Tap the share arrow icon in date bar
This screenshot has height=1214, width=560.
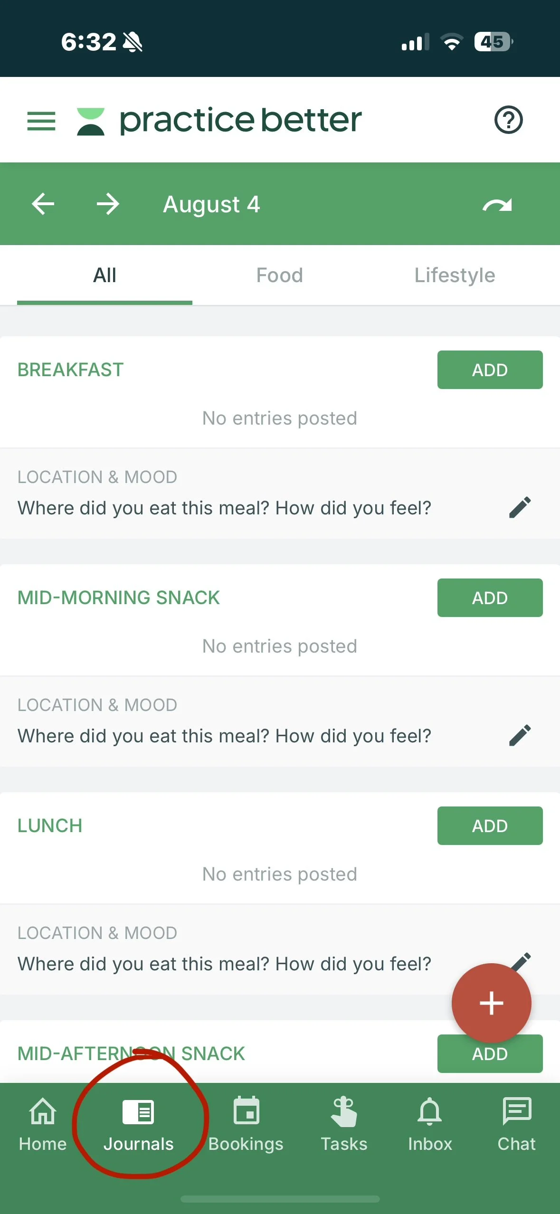497,205
